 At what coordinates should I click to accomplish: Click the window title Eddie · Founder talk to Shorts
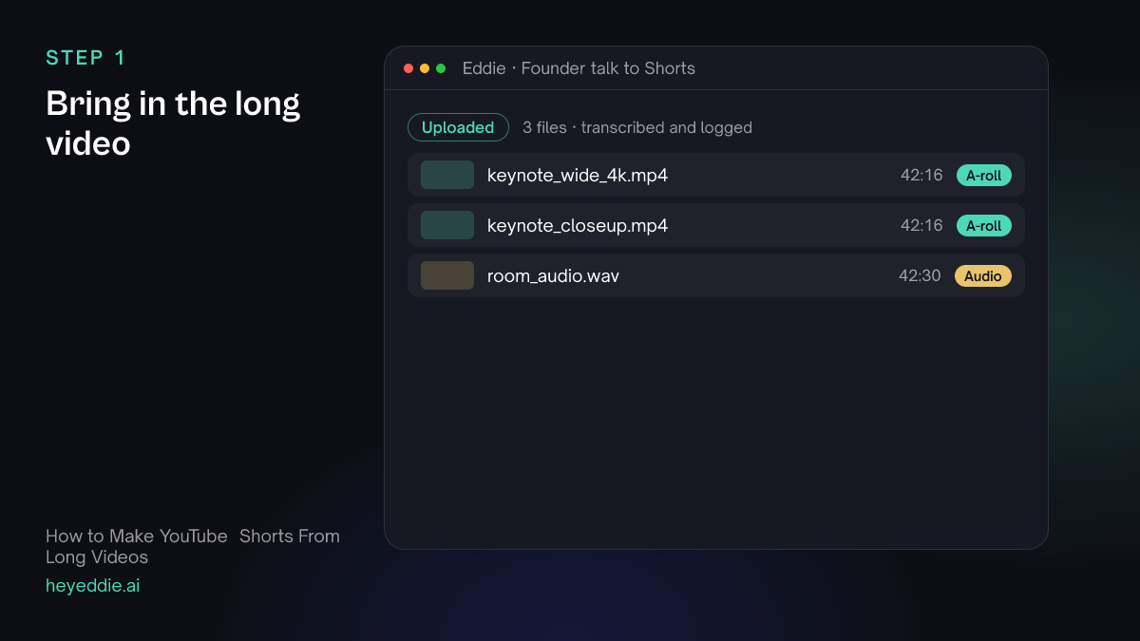[x=579, y=68]
